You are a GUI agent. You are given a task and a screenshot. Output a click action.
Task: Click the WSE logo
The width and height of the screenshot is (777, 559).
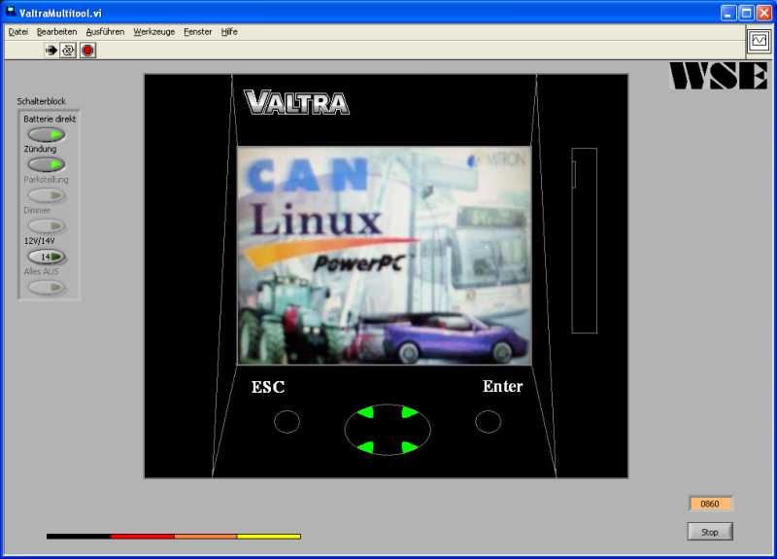718,76
